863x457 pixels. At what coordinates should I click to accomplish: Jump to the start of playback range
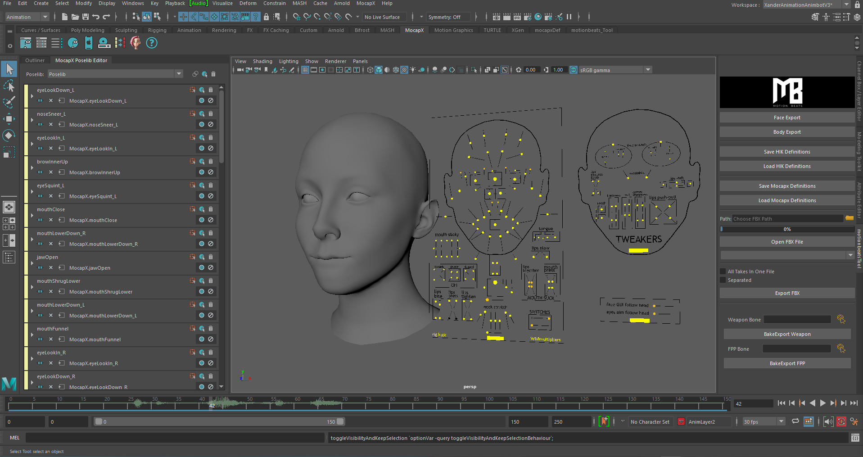782,403
